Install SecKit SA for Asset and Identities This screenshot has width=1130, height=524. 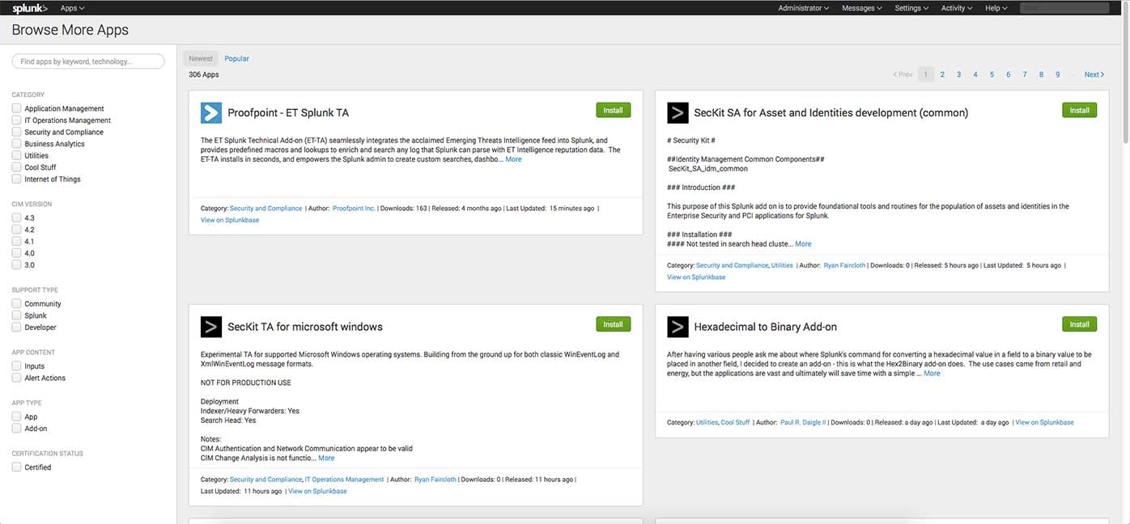(x=1079, y=110)
